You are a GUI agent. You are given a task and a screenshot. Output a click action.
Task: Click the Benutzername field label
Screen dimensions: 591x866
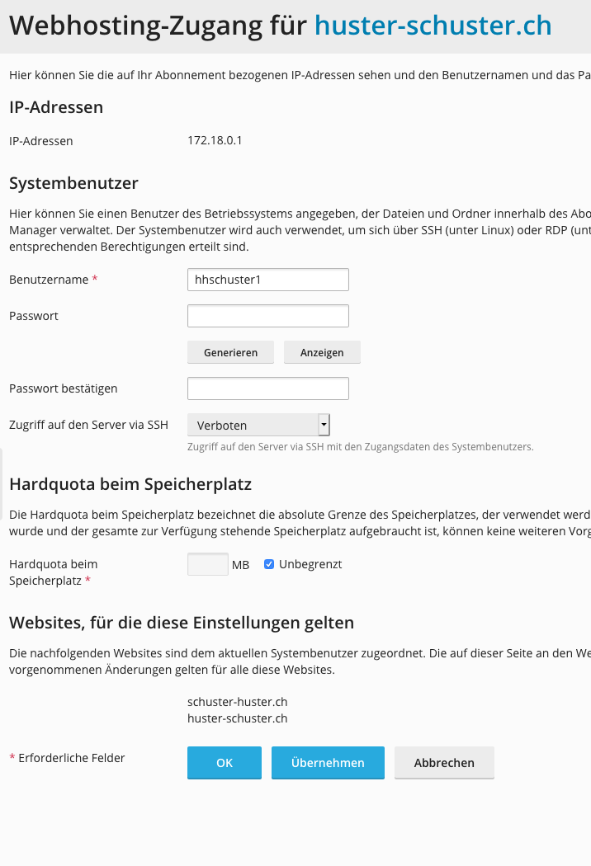coord(49,280)
